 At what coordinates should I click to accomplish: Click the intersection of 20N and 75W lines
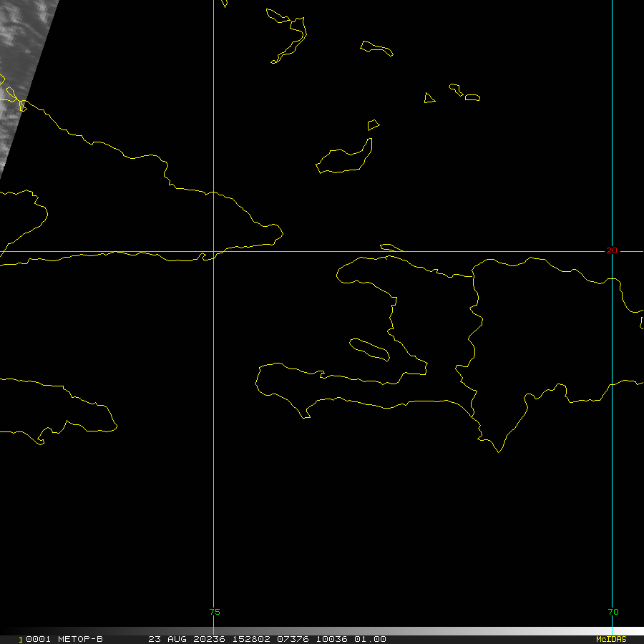click(214, 251)
